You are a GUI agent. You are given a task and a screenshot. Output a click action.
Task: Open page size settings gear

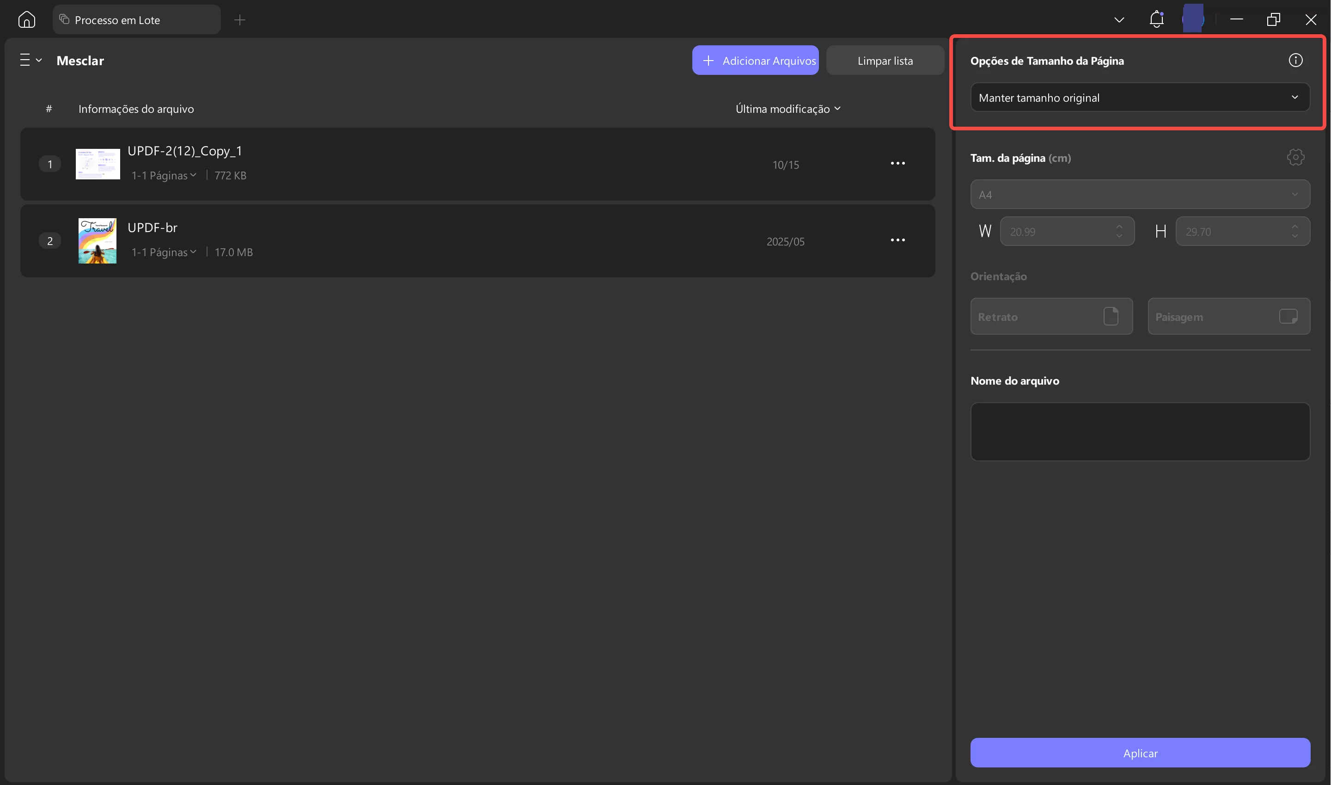click(x=1295, y=157)
